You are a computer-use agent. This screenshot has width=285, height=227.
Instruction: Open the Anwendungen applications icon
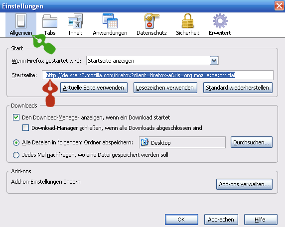(x=110, y=21)
